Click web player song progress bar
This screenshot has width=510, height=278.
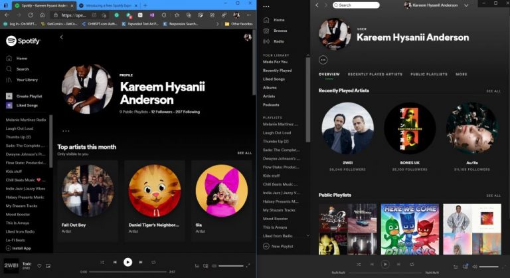(127, 271)
